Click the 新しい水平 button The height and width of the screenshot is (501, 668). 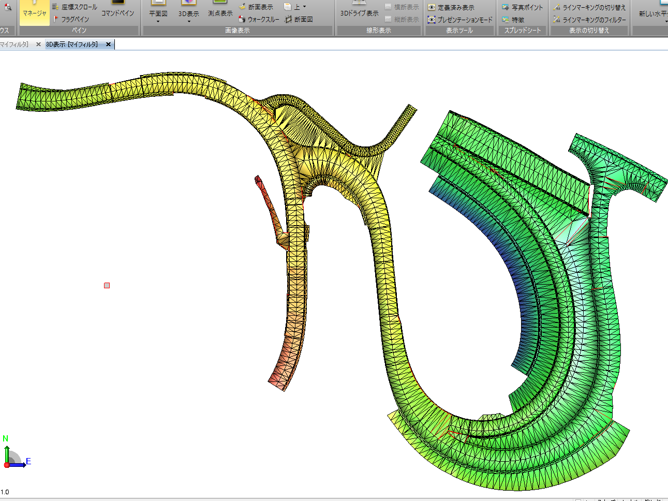coord(653,12)
